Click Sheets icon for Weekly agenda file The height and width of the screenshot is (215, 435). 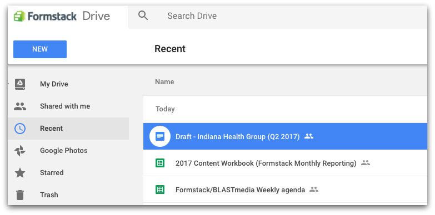(x=160, y=190)
